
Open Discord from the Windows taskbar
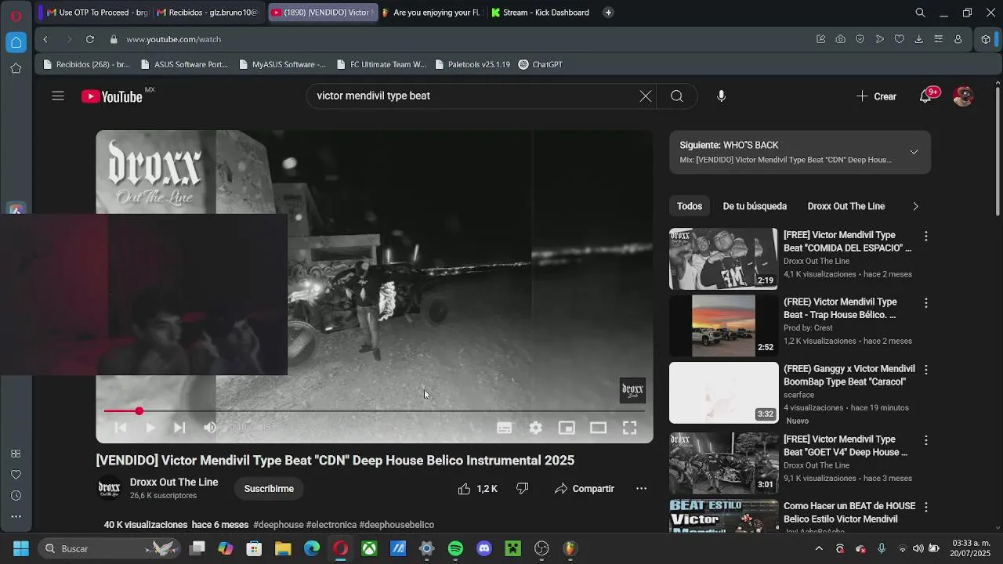pos(484,548)
